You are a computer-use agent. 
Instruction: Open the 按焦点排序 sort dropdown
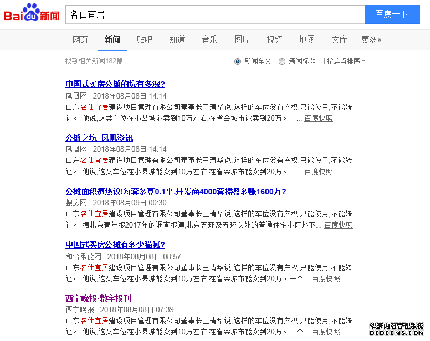pos(346,61)
